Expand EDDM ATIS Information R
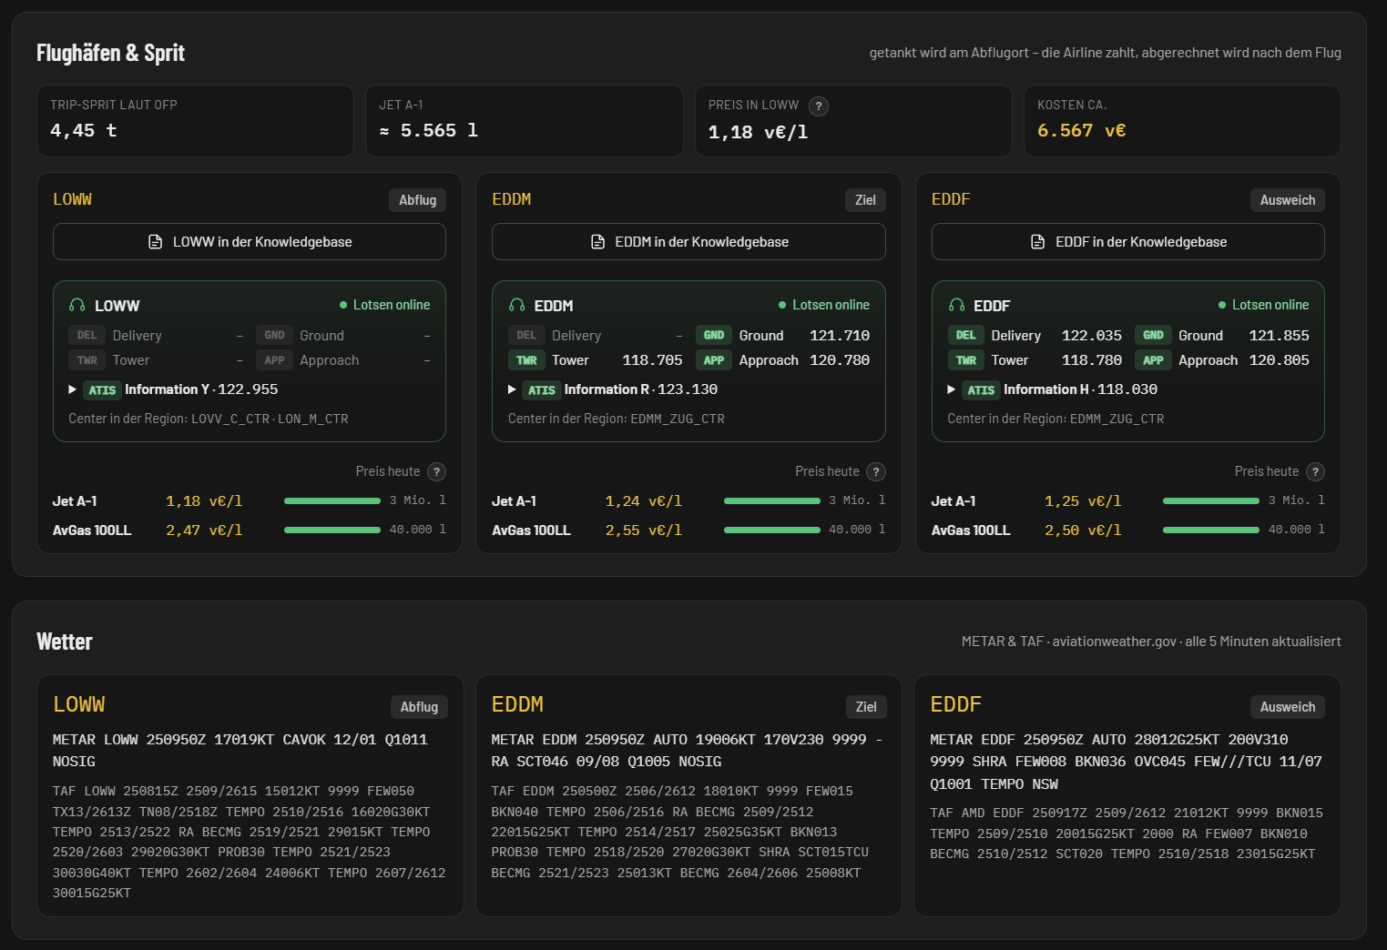 click(x=512, y=389)
